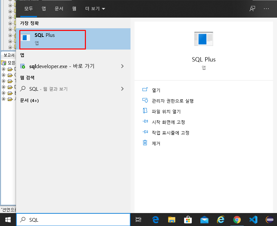Switch to the 모두 tab

29,9
